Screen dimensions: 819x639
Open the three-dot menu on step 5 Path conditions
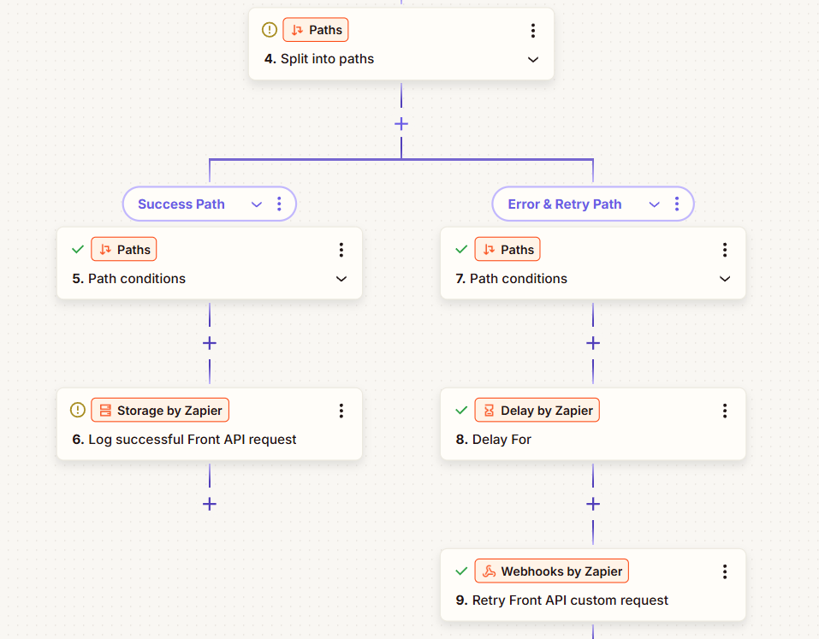click(341, 250)
